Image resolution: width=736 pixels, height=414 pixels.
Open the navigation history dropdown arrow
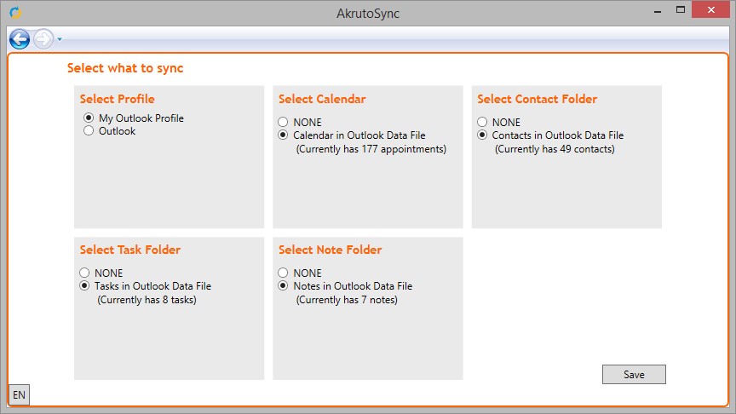tap(60, 39)
